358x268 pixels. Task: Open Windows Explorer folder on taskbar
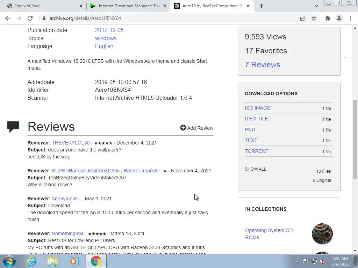coord(53,261)
